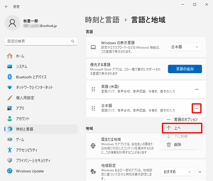Screen dimensions: 213x181
Task: Click the 地域設定 heading text
Action: coord(109,165)
